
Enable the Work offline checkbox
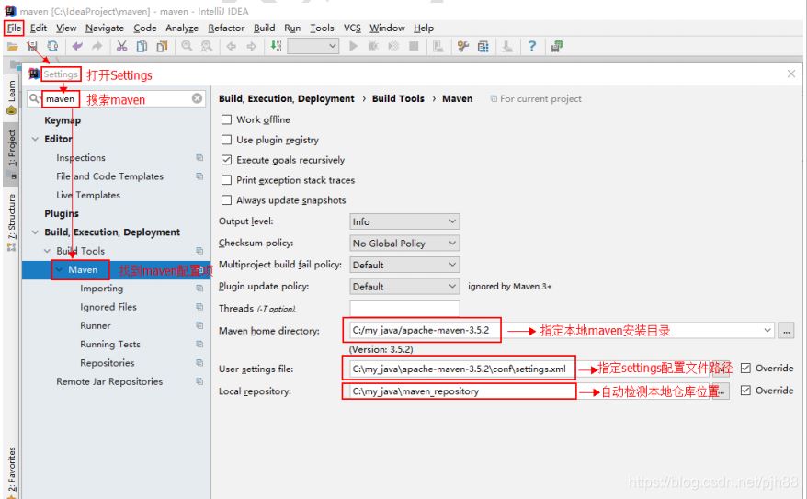point(226,119)
